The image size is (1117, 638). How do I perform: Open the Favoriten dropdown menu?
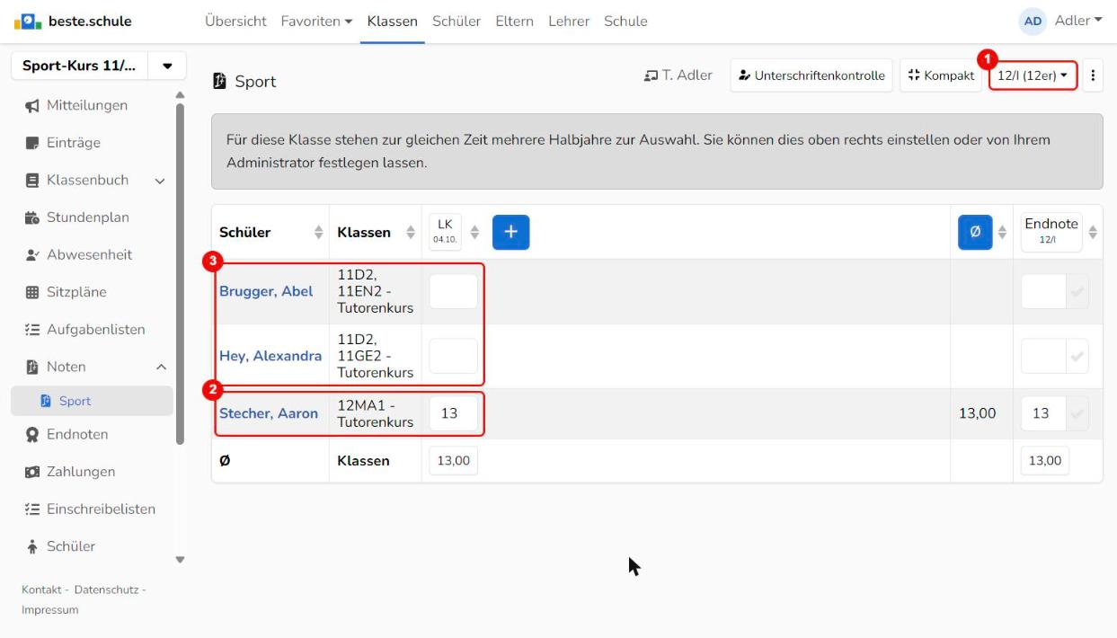pyautogui.click(x=316, y=21)
